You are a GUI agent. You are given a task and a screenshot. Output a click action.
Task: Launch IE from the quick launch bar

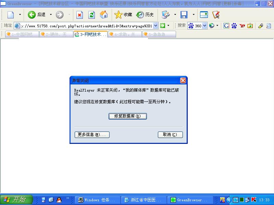point(51,200)
